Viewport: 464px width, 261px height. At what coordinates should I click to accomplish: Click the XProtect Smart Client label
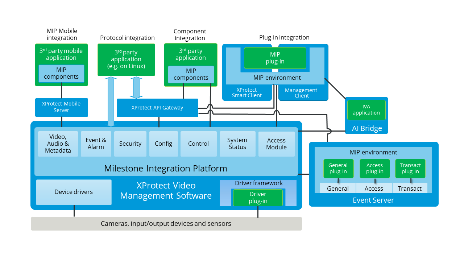point(246,93)
